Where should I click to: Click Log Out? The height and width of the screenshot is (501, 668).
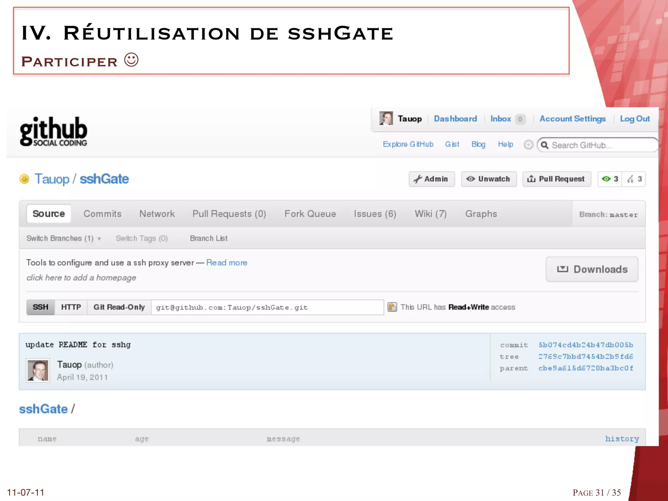tap(635, 119)
